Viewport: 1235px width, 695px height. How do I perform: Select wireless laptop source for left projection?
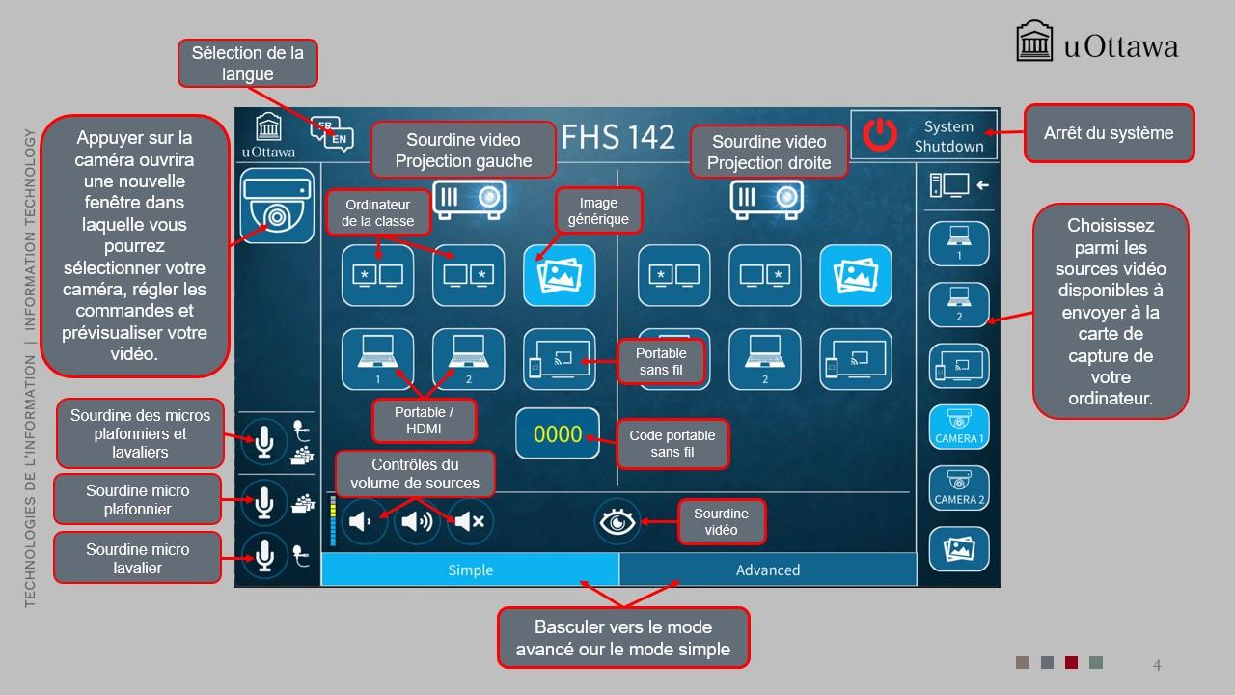[x=559, y=360]
